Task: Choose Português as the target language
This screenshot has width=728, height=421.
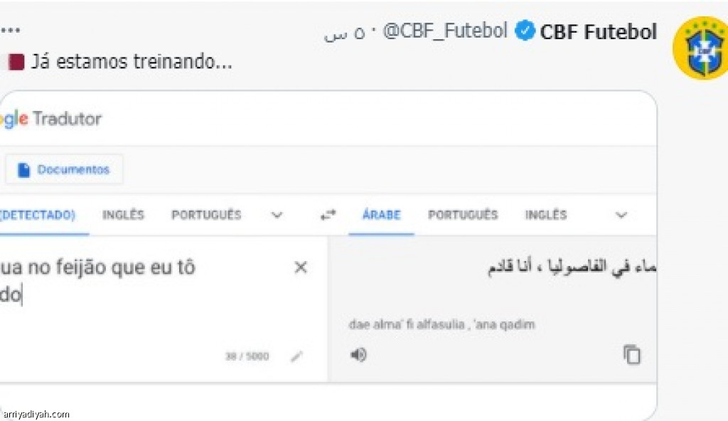Action: click(x=463, y=215)
